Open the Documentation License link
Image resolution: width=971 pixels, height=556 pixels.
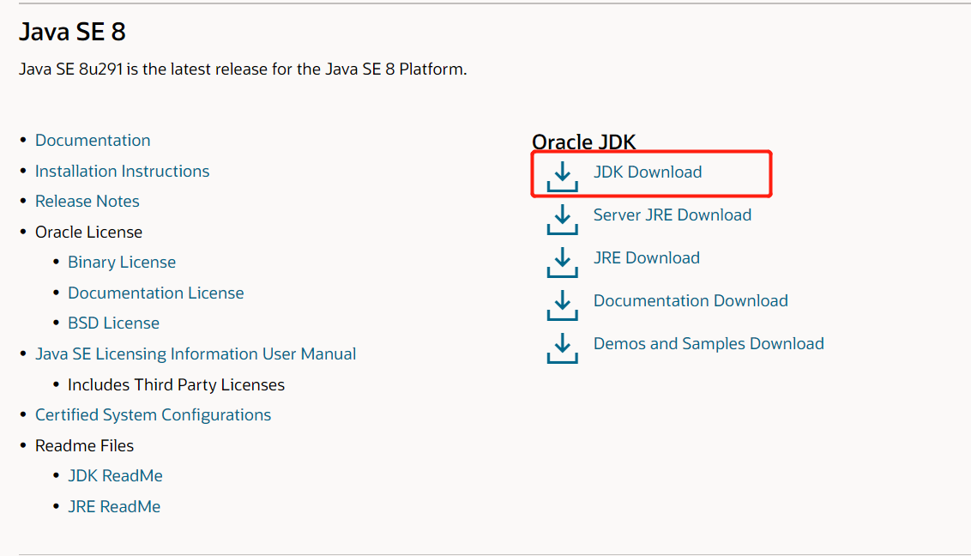(155, 293)
